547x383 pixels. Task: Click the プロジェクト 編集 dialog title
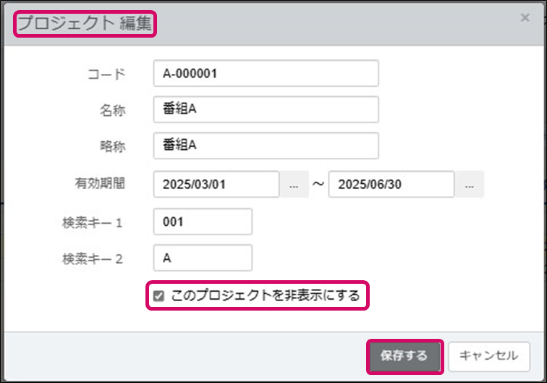84,23
